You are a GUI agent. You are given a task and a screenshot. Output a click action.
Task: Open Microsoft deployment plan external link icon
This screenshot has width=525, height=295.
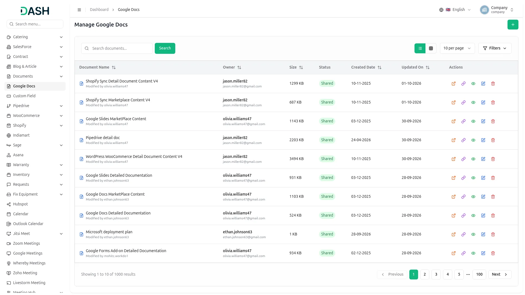(x=453, y=234)
